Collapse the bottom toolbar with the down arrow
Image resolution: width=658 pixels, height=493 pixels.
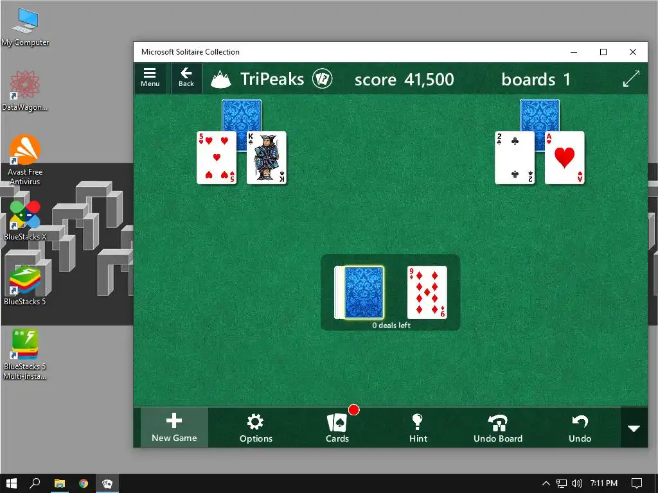coord(634,428)
